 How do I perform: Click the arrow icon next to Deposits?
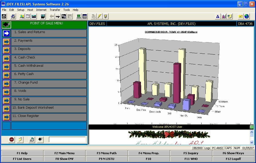(x=6, y=50)
